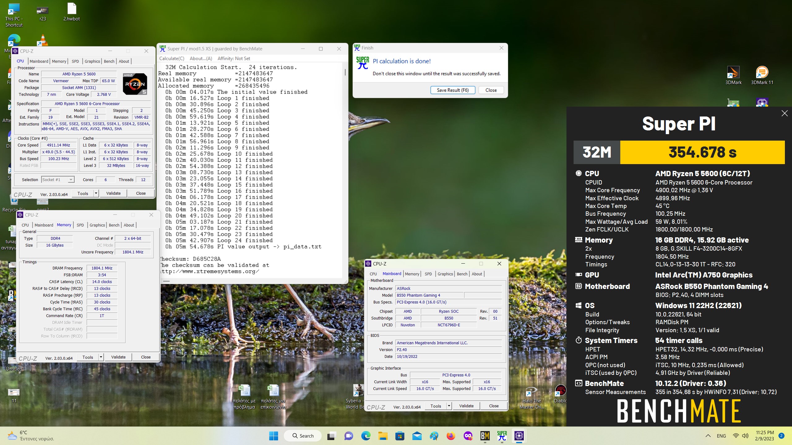Open File Explorer from the taskbar
Screen dimensions: 792x445
pyautogui.click(x=383, y=436)
